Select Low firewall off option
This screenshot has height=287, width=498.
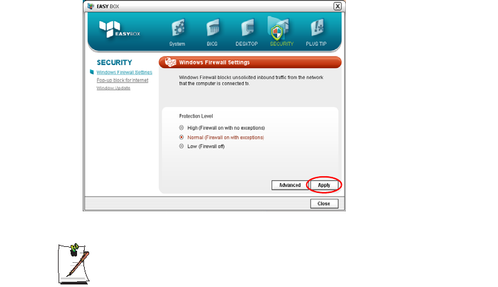[181, 146]
